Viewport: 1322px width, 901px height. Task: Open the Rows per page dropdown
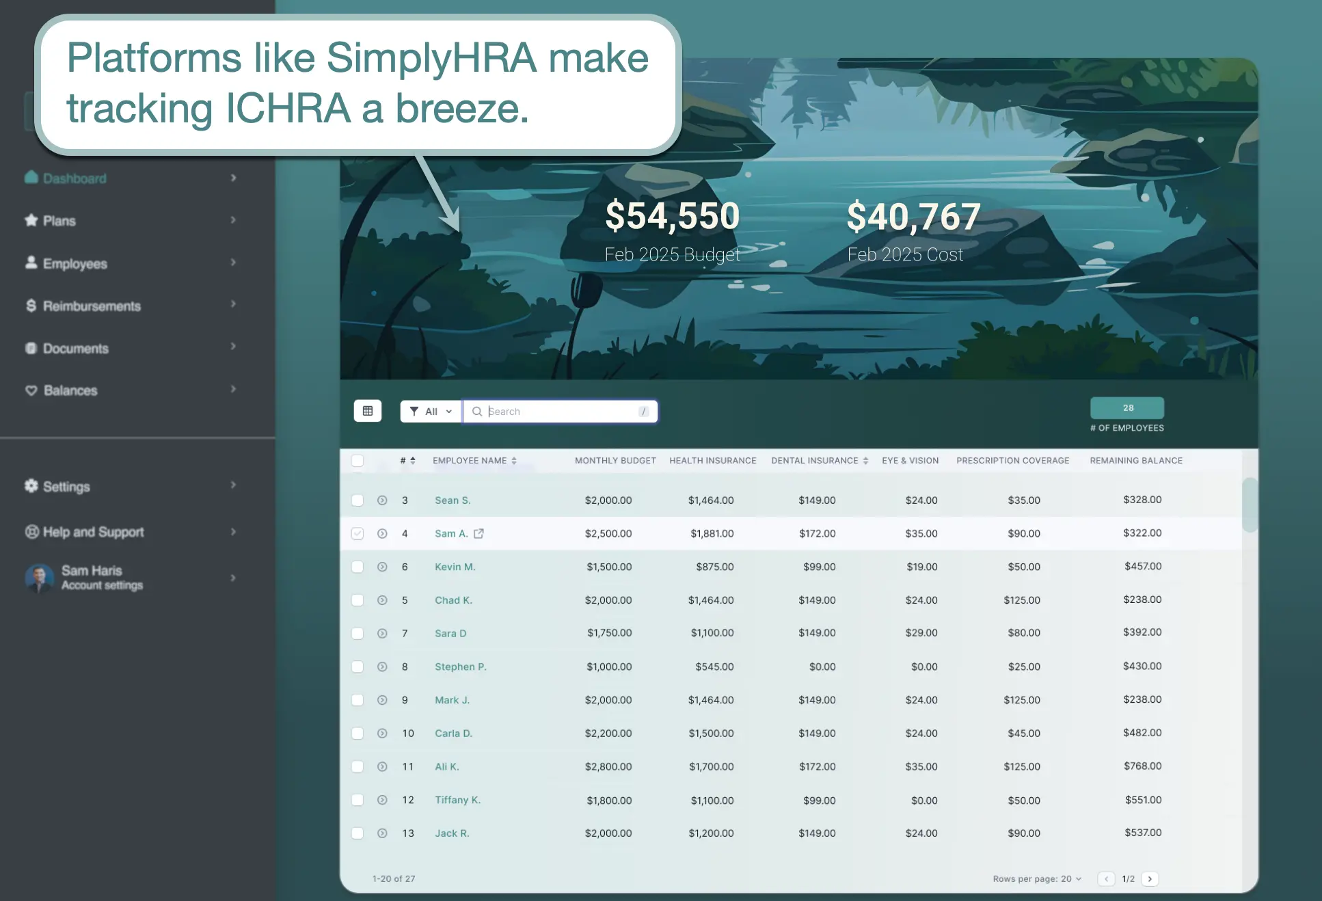coord(1071,878)
